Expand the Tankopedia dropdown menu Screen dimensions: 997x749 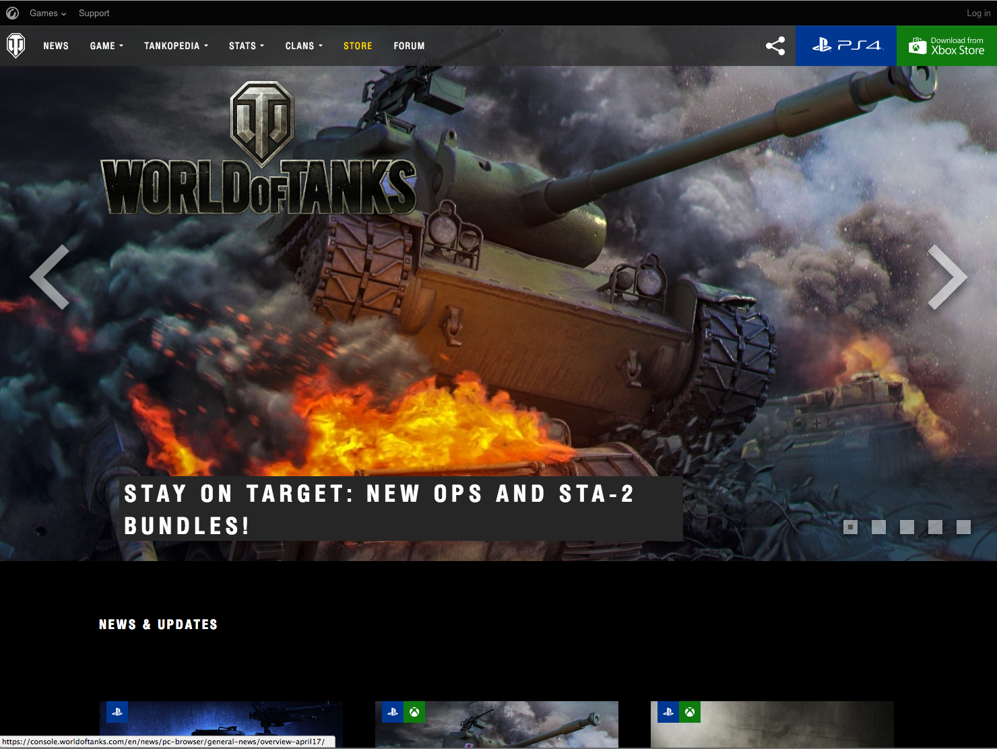click(176, 46)
